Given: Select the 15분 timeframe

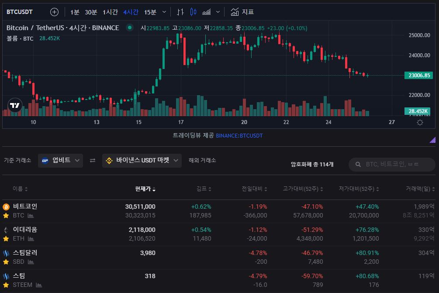Looking at the screenshot, I should (x=150, y=12).
